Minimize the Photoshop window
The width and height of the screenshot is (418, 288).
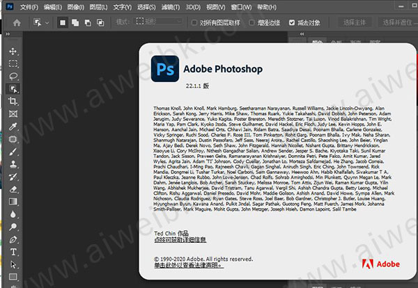(401, 7)
